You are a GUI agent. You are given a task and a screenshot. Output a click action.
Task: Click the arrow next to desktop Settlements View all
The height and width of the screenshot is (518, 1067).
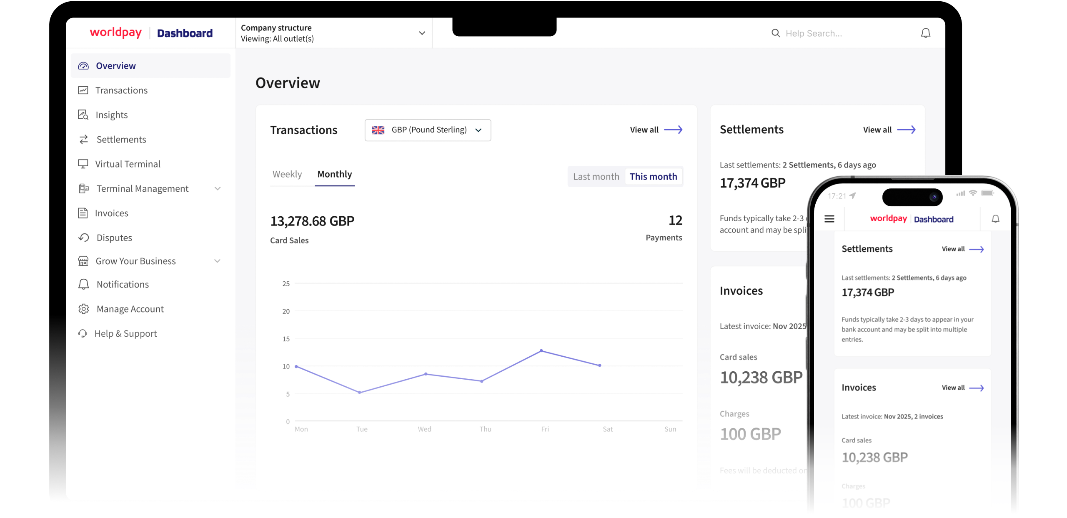point(906,130)
